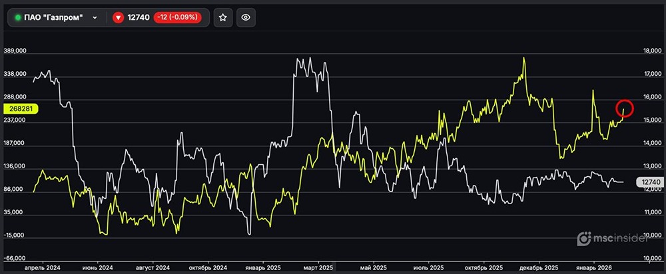Open the ПАО "Газпром" instrument dropdown
The image size is (666, 274).
pos(57,17)
